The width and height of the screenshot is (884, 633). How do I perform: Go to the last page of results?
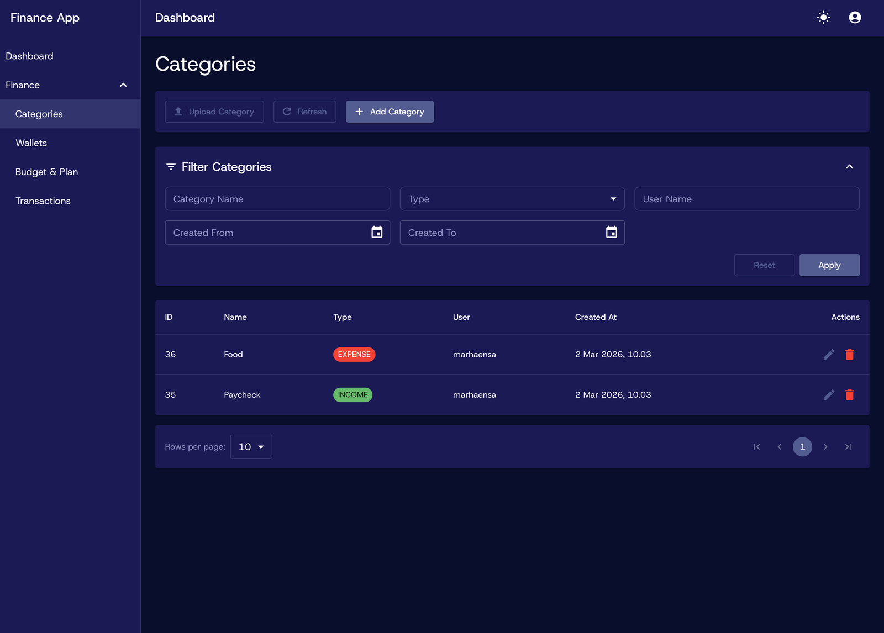(x=848, y=447)
